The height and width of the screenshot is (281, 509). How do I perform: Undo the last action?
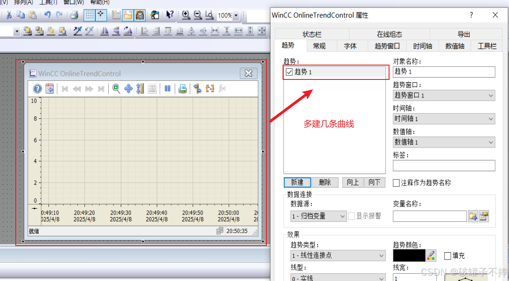pos(48,15)
